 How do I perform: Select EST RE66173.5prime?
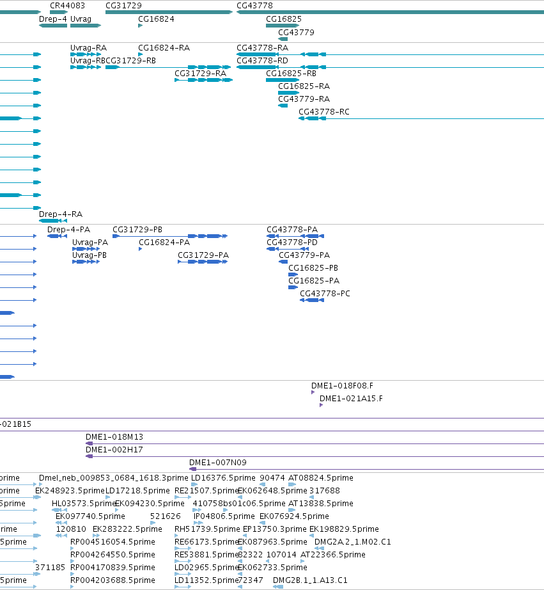coord(206,542)
